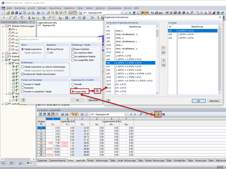Redo the action via toolbar arrow
Image resolution: width=226 pixels, height=169 pixels.
tap(43, 13)
